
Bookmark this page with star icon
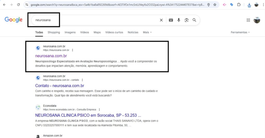215,5
